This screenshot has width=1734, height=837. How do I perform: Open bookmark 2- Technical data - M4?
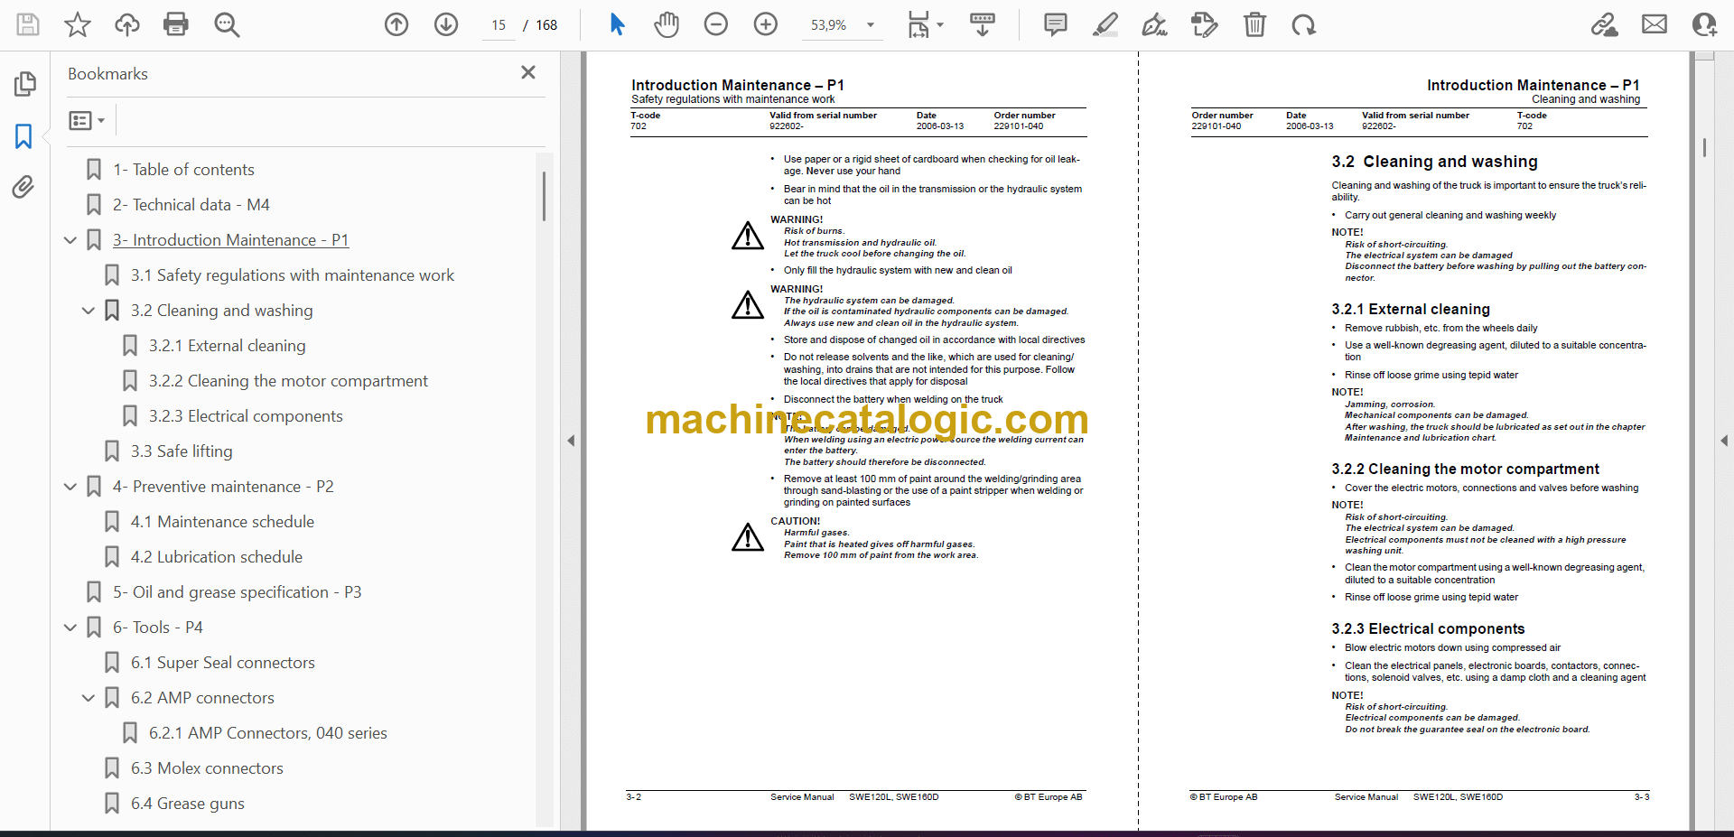[191, 205]
